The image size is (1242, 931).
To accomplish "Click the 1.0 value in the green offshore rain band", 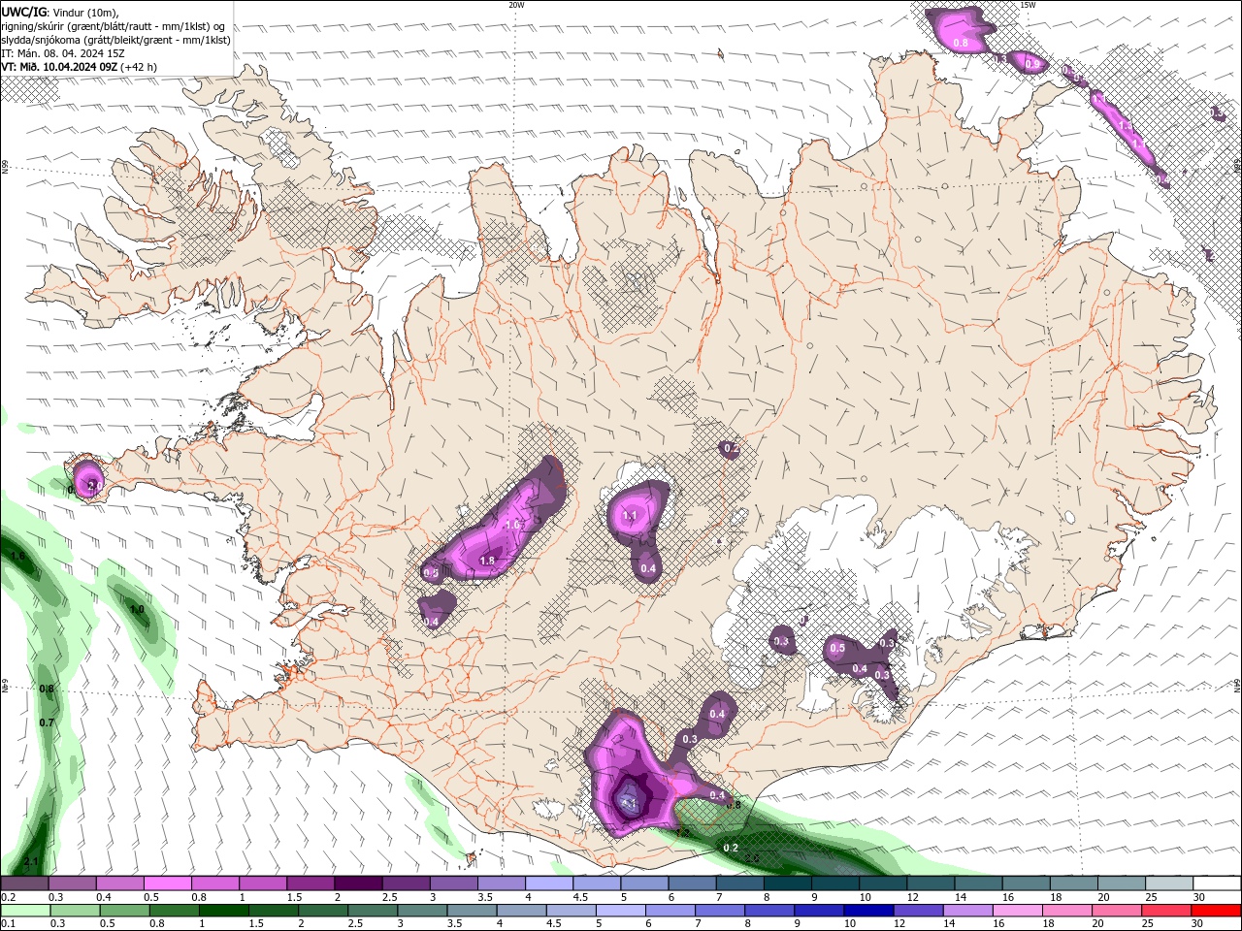I will (x=137, y=609).
